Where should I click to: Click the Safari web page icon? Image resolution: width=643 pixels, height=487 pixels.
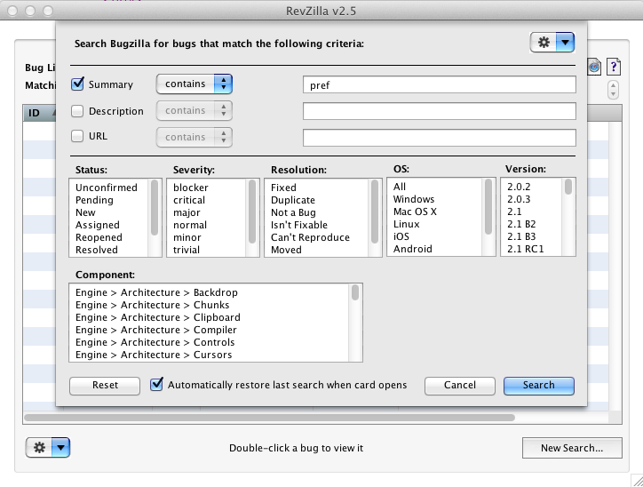[594, 68]
